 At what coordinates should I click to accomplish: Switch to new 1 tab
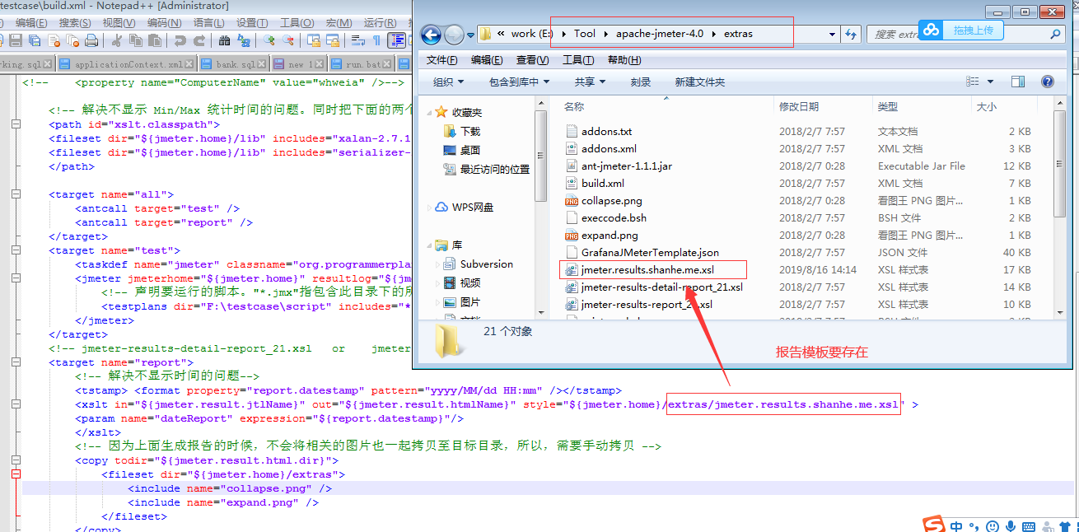click(x=301, y=64)
